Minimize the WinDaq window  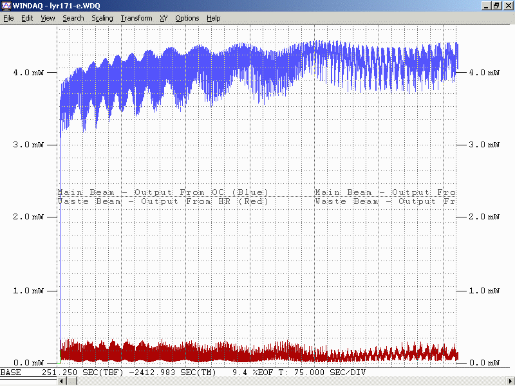[486, 6]
